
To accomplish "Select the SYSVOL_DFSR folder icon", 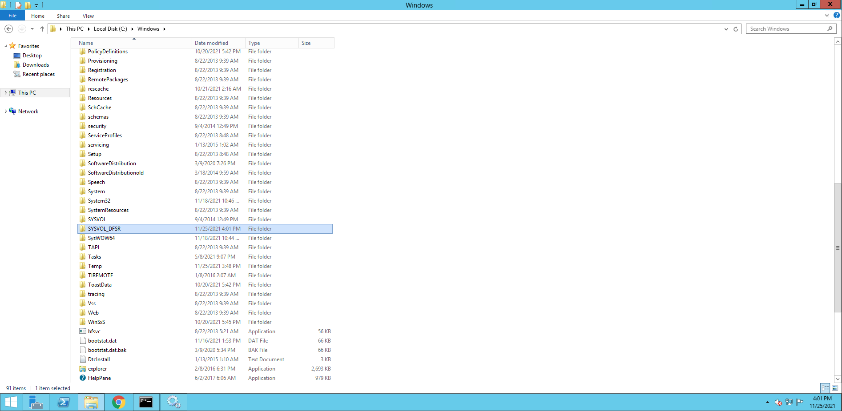I will click(x=83, y=229).
